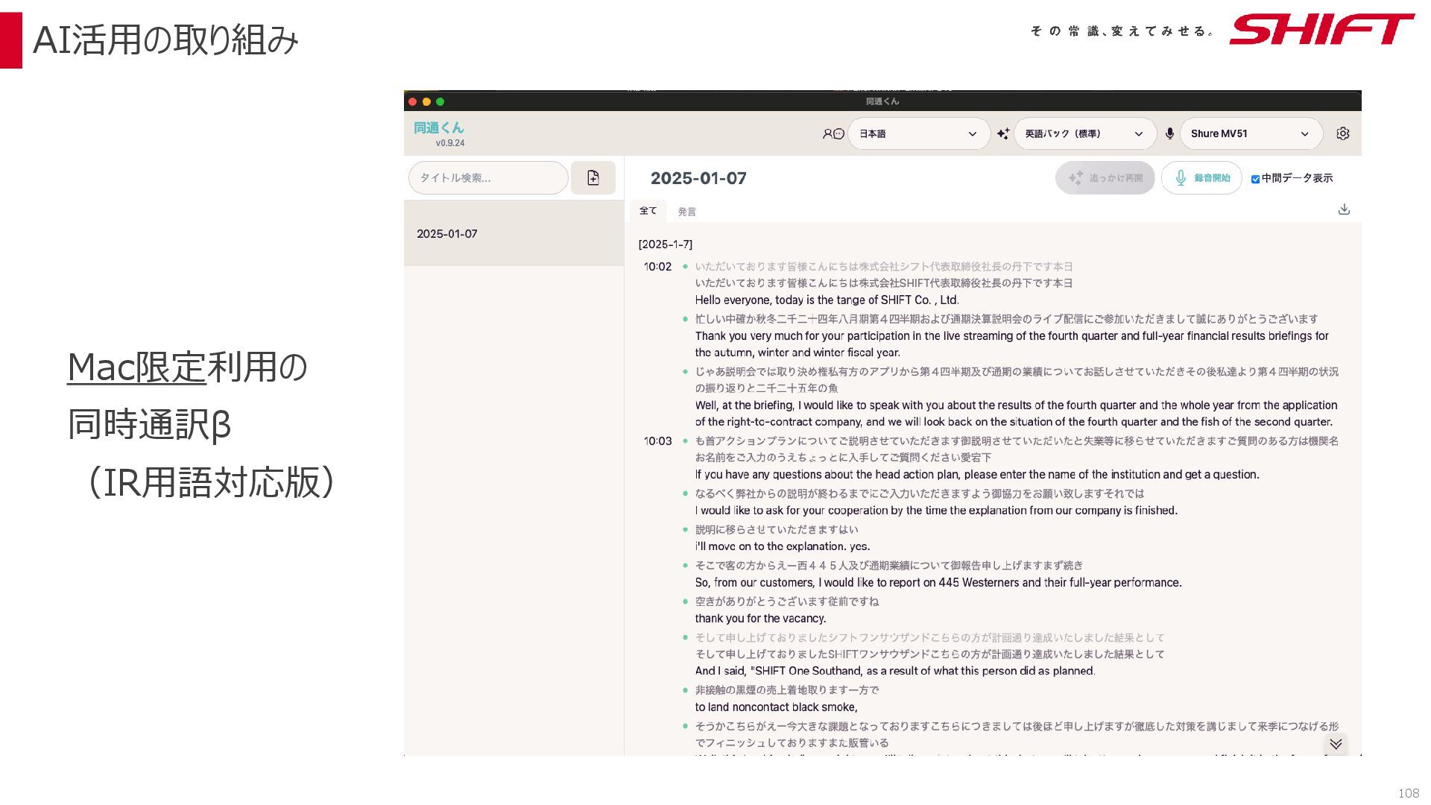Open settings with the gear icon

[1342, 133]
